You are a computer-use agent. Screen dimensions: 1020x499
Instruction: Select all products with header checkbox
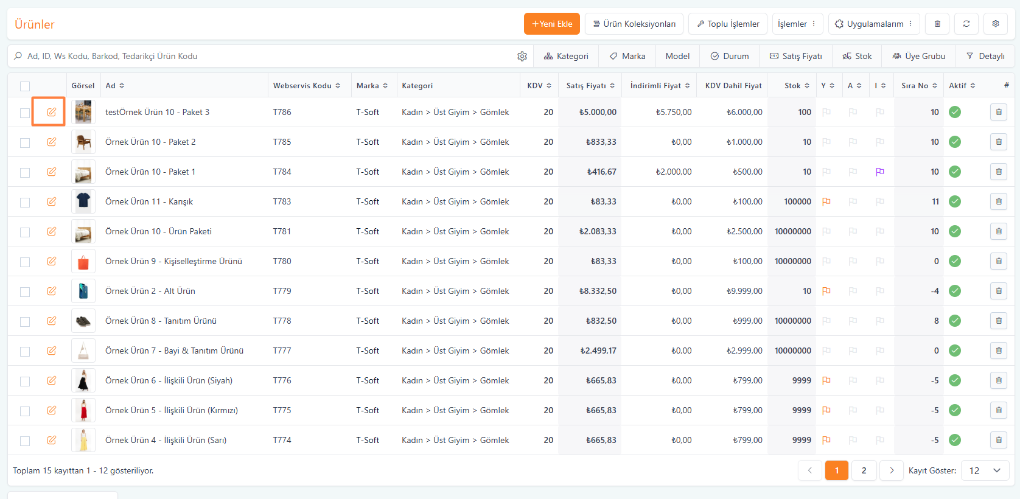point(25,86)
